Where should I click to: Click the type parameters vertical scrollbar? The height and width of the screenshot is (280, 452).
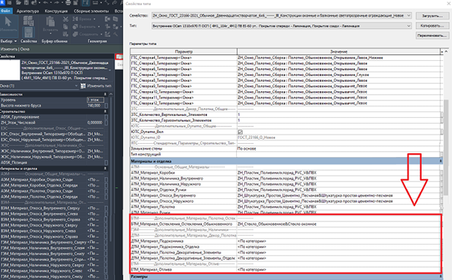tap(446, 148)
